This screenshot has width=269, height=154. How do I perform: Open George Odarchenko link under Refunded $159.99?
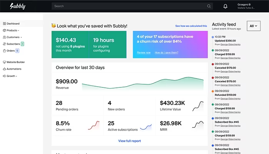pyautogui.click(x=231, y=99)
